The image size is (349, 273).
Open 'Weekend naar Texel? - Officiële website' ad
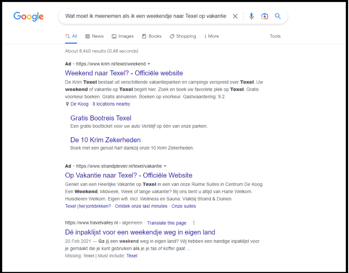coord(124,73)
